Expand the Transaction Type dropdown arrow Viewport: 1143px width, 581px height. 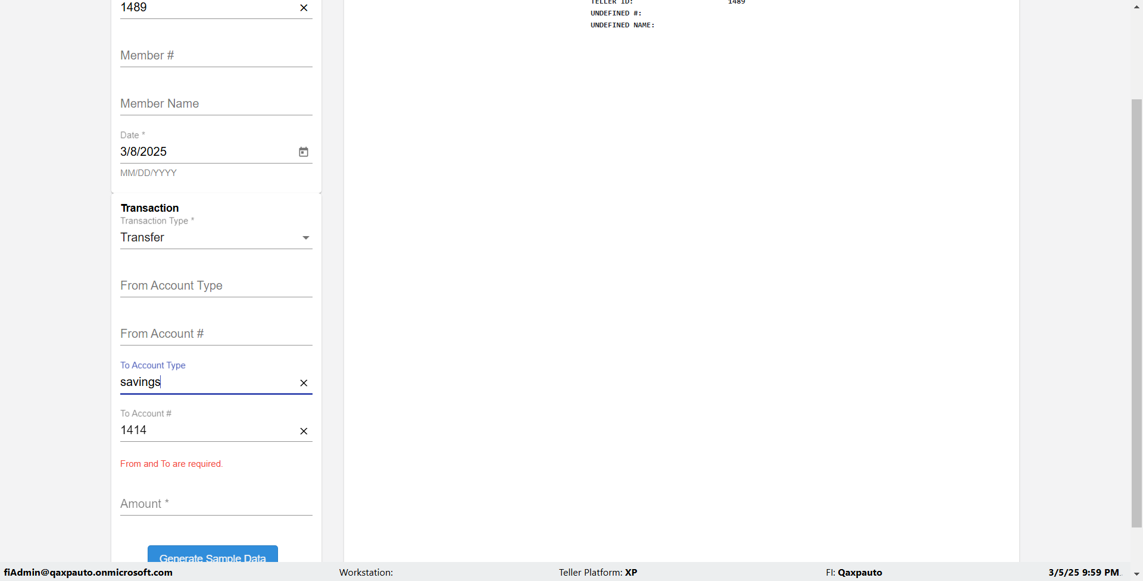(x=306, y=238)
